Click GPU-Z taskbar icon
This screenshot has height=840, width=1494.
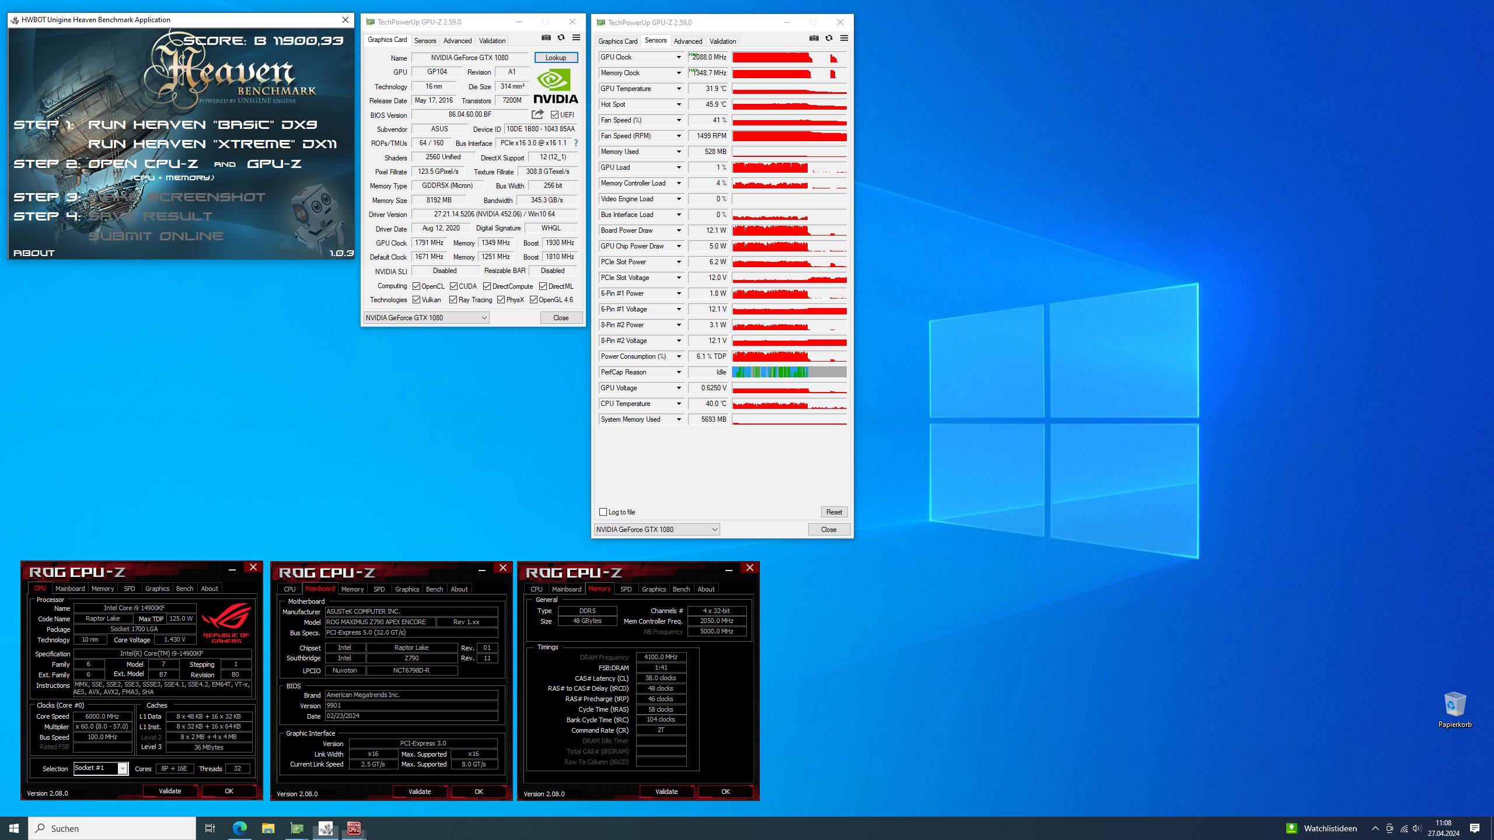296,828
